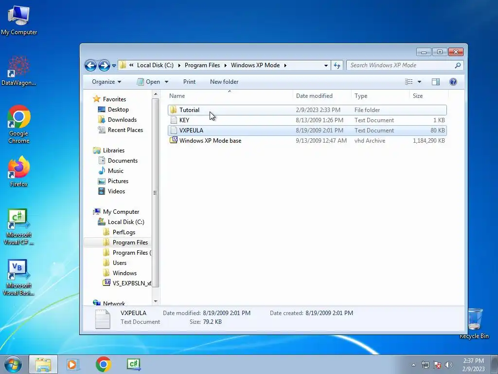
Task: Click the Windows Explorer taskbar icon
Action: tap(43, 364)
